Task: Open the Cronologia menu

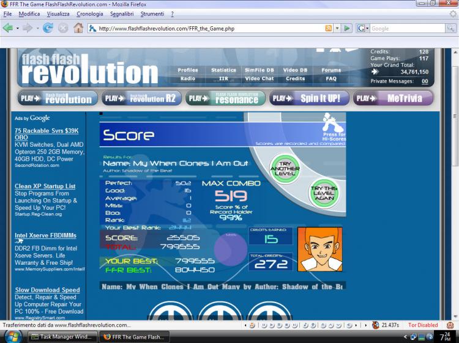Action: pos(89,13)
